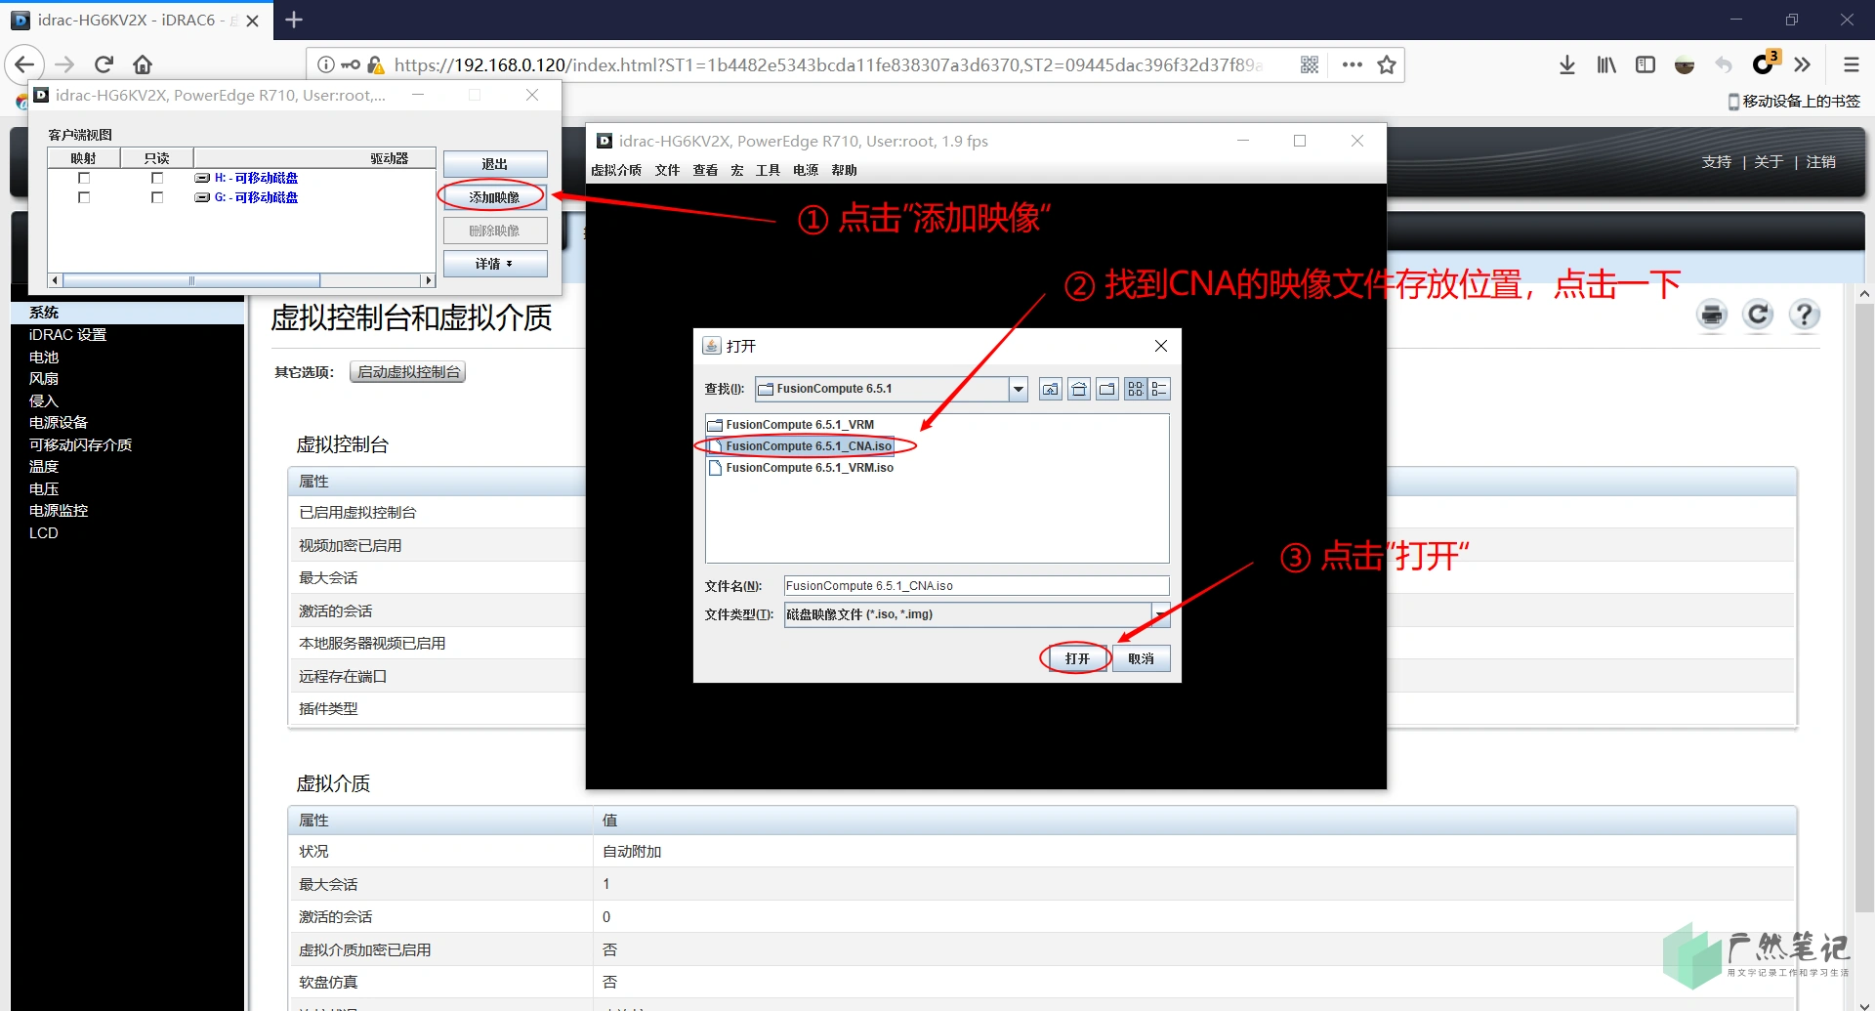1875x1011 pixels.
Task: Open the 关于 link in the header
Action: click(x=1769, y=162)
